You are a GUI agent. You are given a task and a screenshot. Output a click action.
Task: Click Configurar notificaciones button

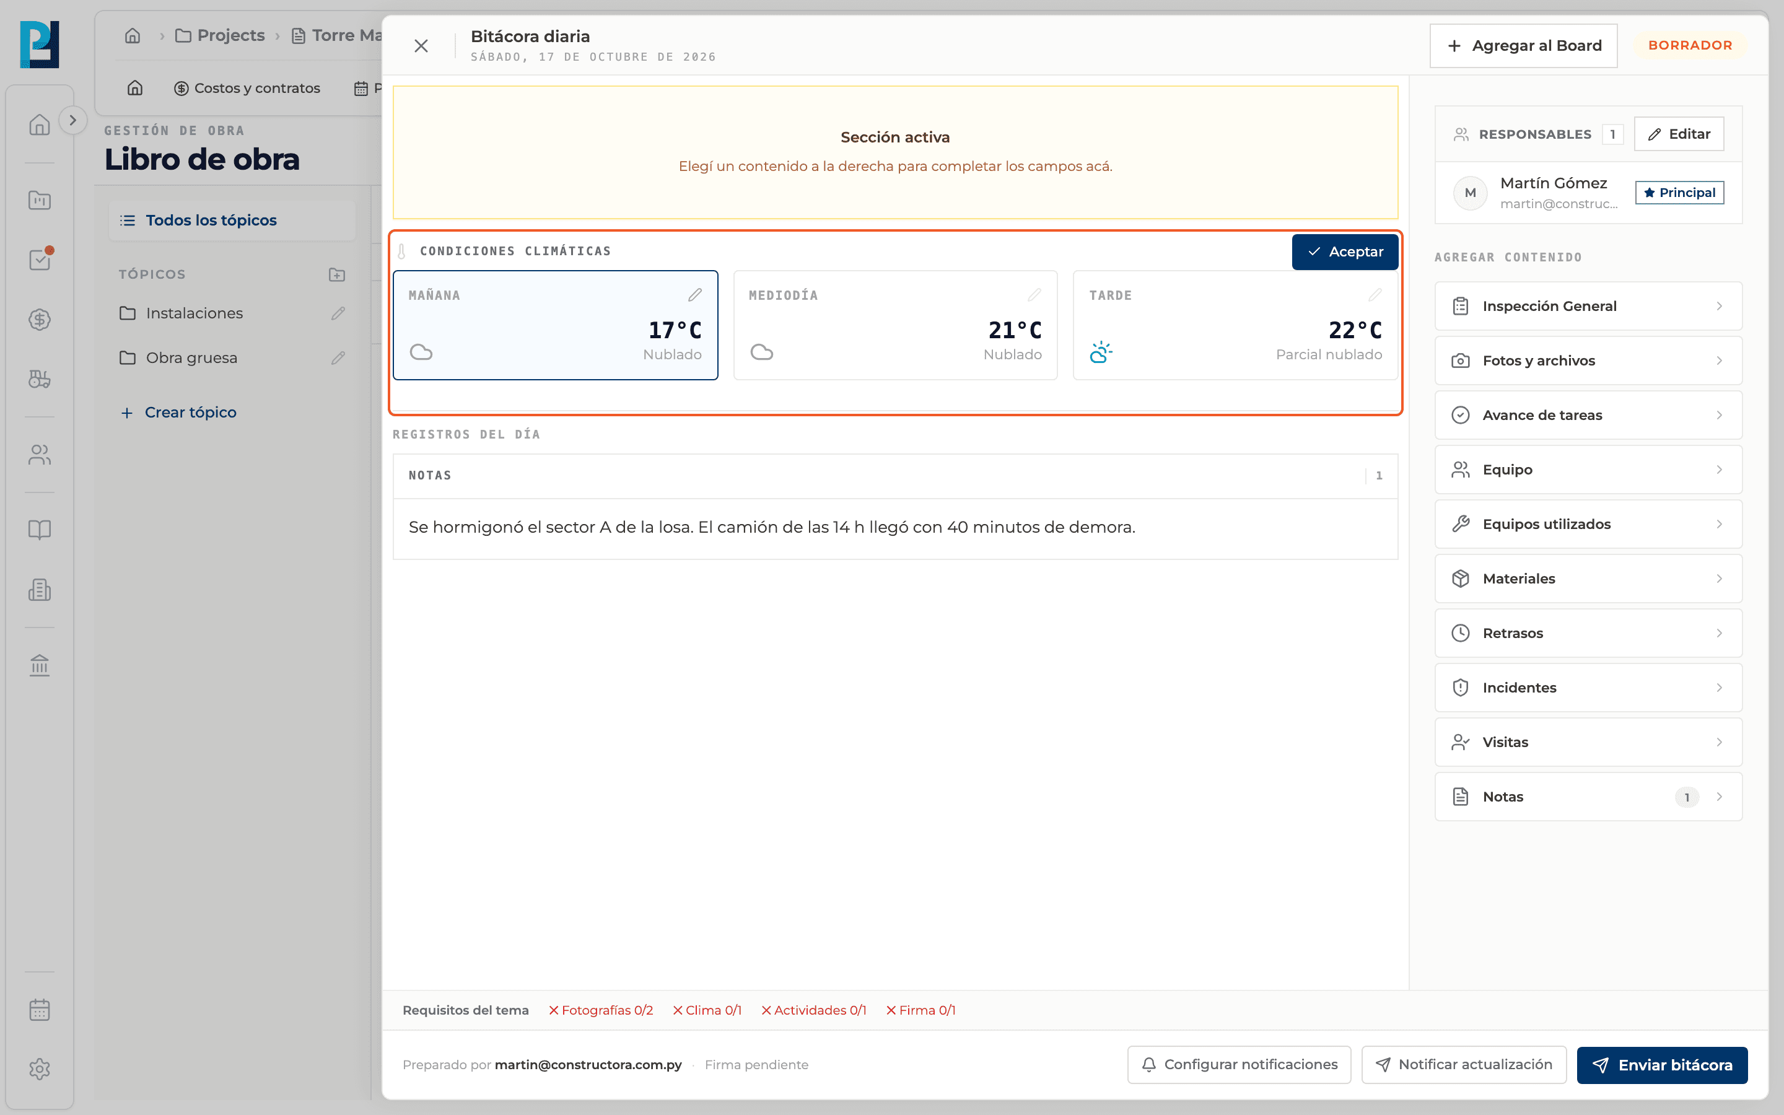tap(1240, 1065)
